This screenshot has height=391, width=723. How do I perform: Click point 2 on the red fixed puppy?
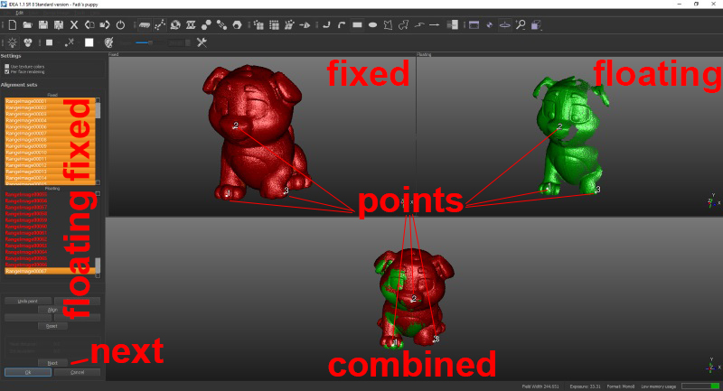236,126
